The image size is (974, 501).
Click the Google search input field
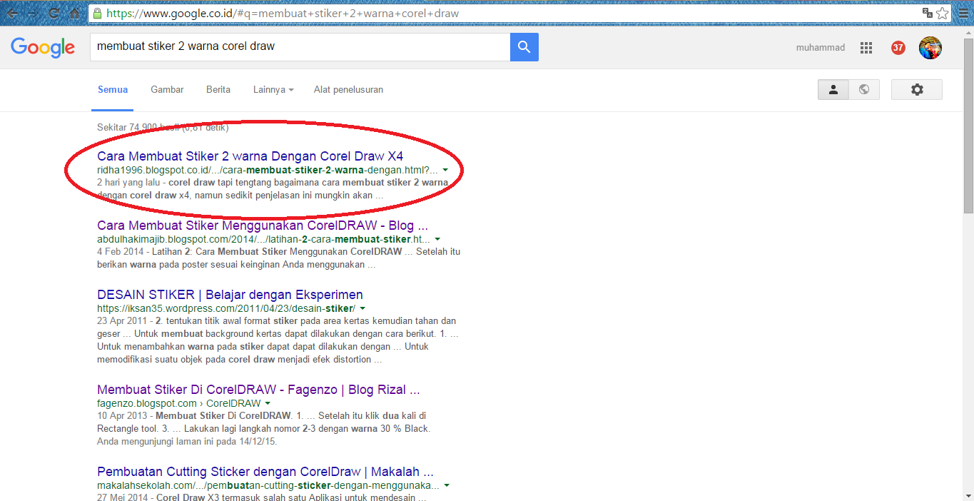[300, 47]
